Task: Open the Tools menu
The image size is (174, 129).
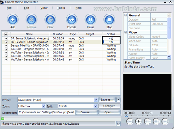Action: [61, 8]
